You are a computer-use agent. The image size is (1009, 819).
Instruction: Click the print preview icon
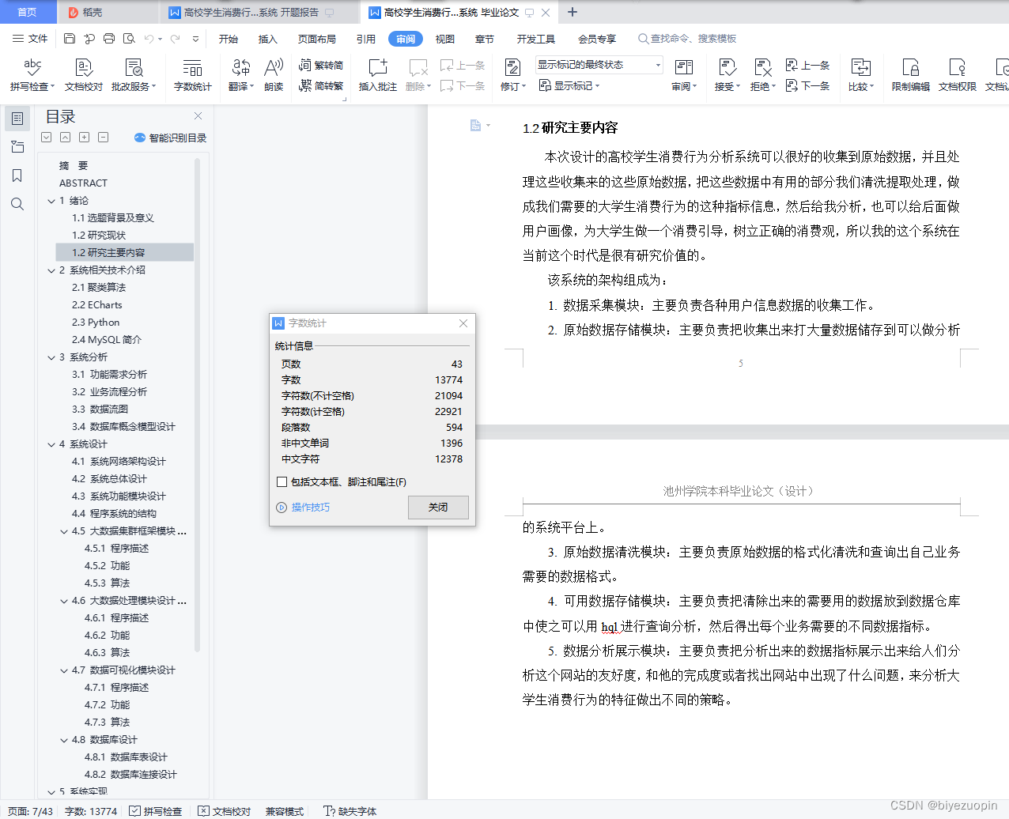pos(129,38)
